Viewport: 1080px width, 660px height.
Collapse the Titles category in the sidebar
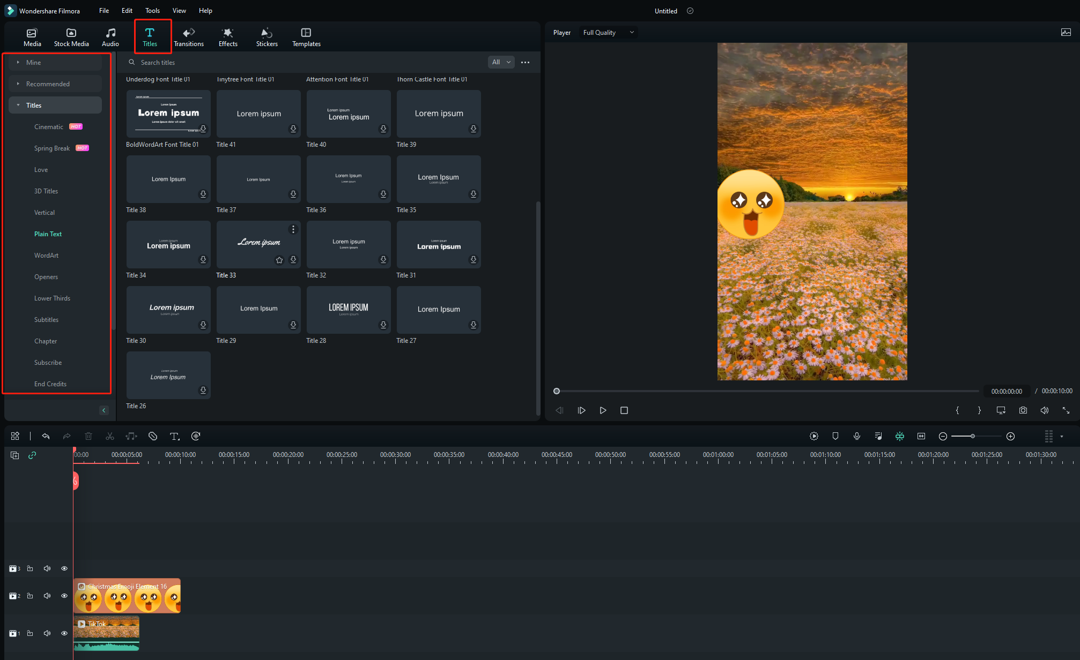33,105
